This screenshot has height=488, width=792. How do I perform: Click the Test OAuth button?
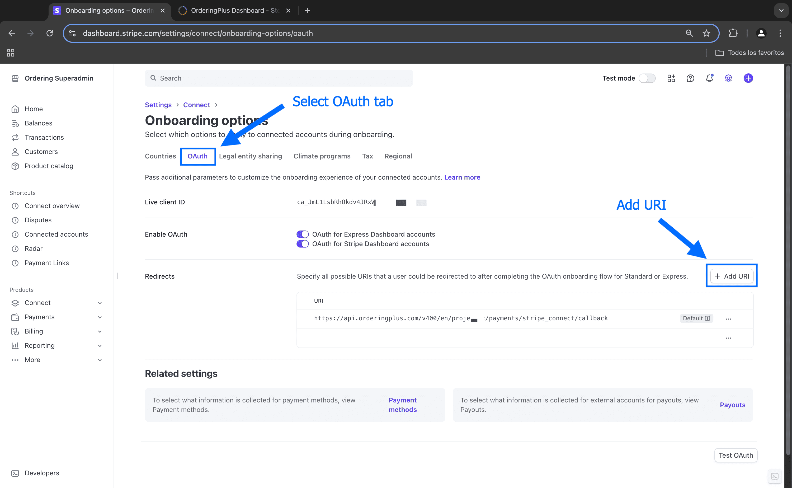click(736, 455)
